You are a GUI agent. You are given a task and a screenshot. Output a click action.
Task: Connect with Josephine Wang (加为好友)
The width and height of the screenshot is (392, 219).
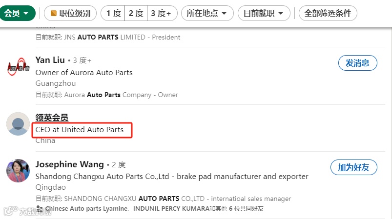tap(353, 167)
